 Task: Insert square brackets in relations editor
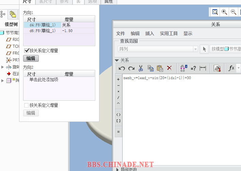(x=118, y=121)
